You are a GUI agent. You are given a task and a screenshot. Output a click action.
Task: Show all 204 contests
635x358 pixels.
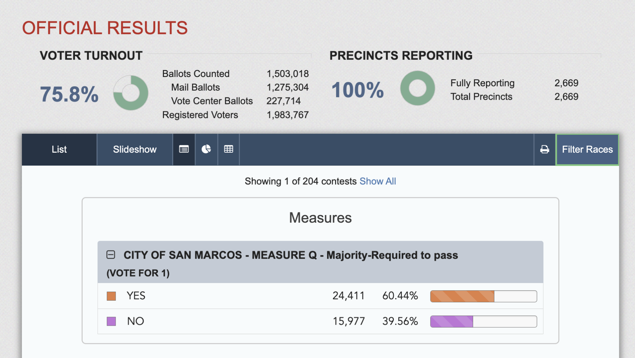[x=377, y=181]
